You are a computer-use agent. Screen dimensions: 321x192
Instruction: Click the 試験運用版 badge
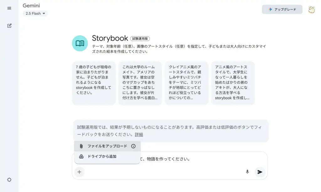pyautogui.click(x=140, y=39)
